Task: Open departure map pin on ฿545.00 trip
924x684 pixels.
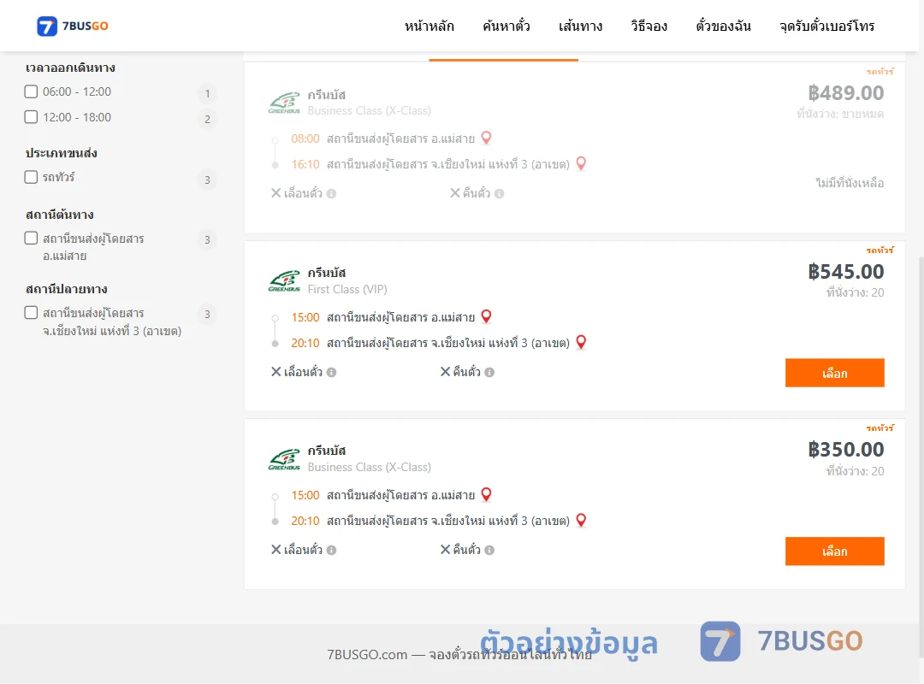Action: 486,316
